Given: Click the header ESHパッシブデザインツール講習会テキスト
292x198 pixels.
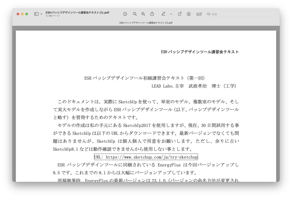Looking at the screenshot, I should [200, 52].
